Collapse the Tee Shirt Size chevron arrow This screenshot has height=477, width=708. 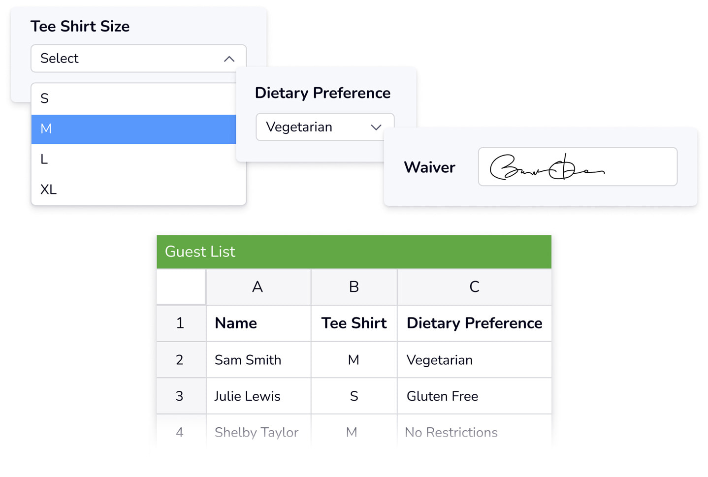(x=229, y=59)
